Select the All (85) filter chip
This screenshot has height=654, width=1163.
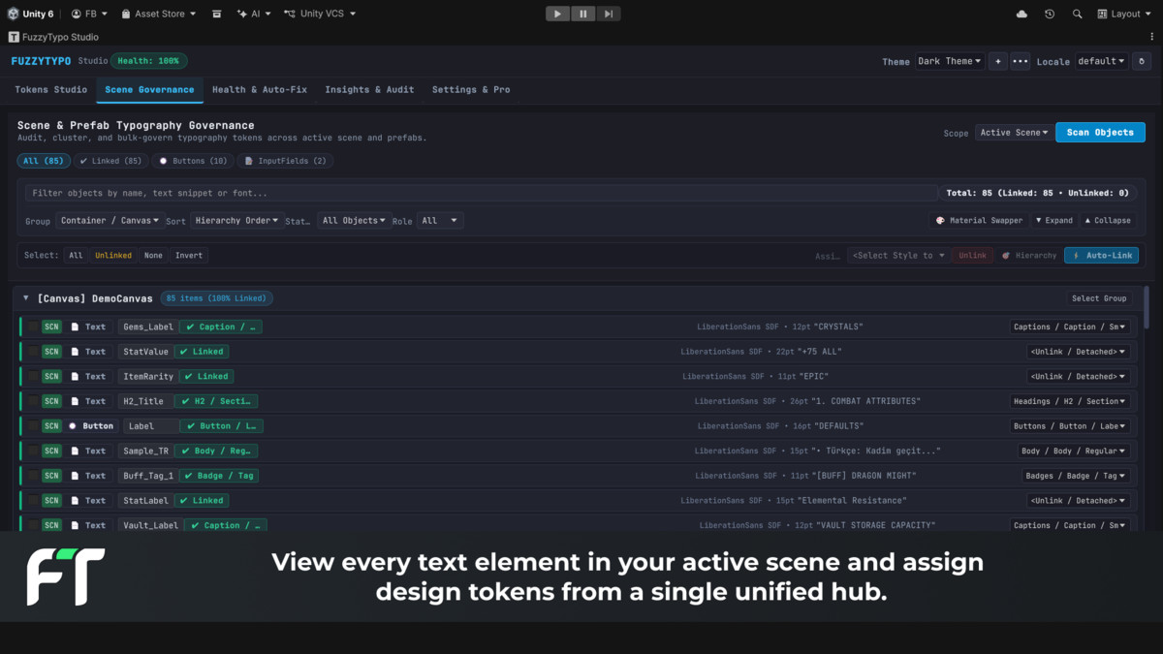point(44,161)
